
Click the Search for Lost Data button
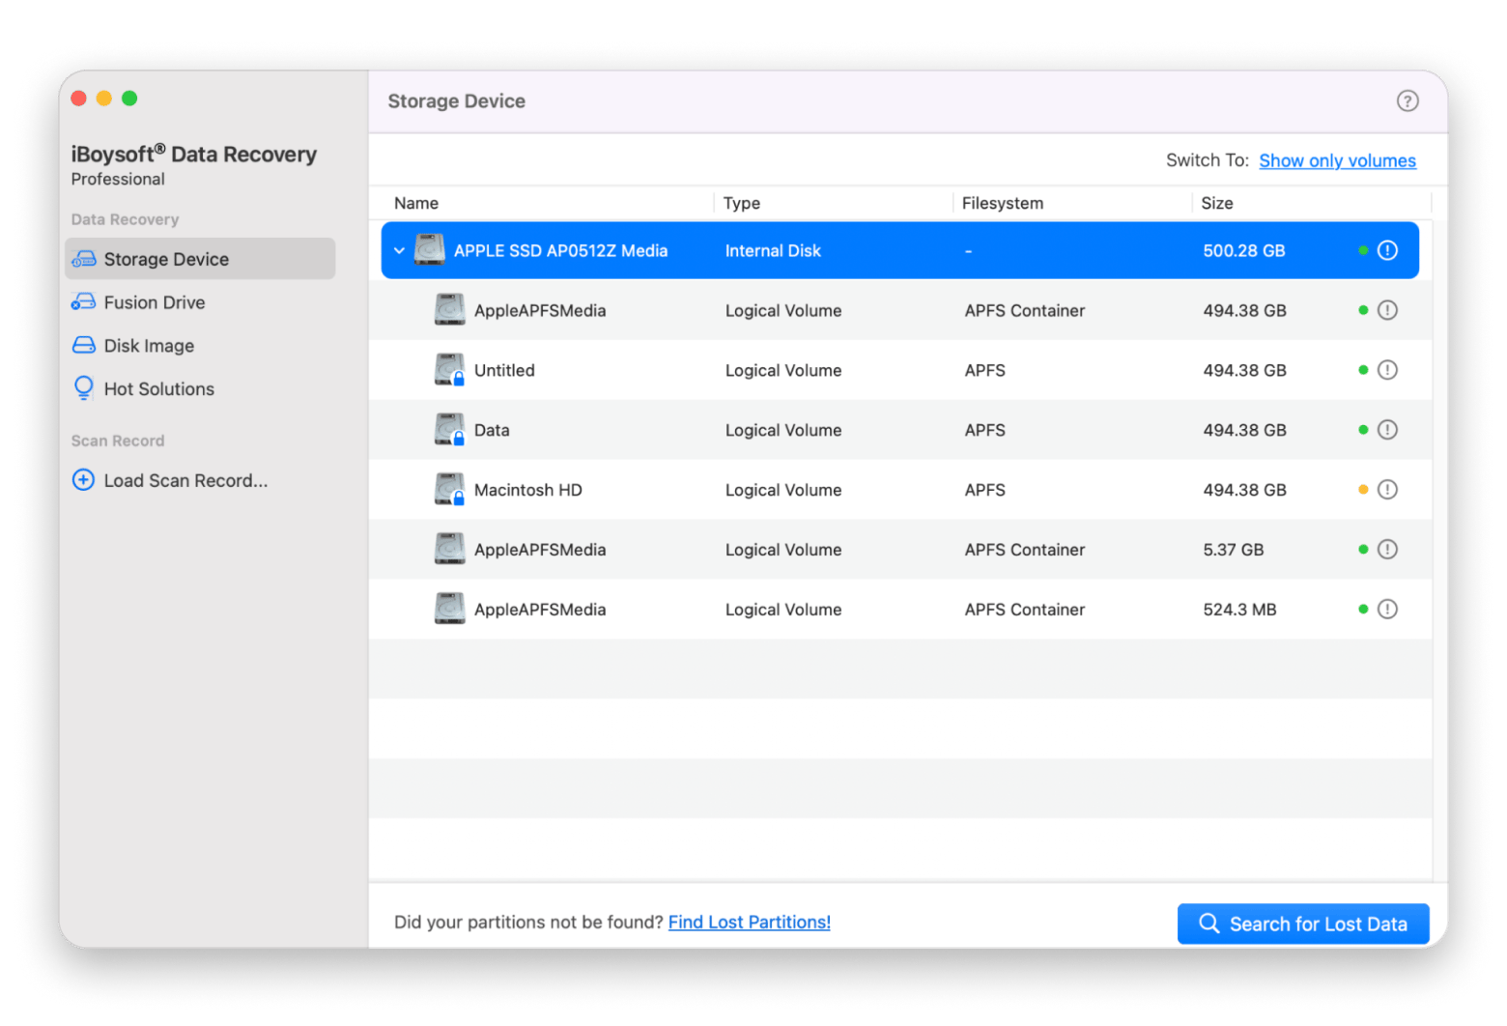1302,924
